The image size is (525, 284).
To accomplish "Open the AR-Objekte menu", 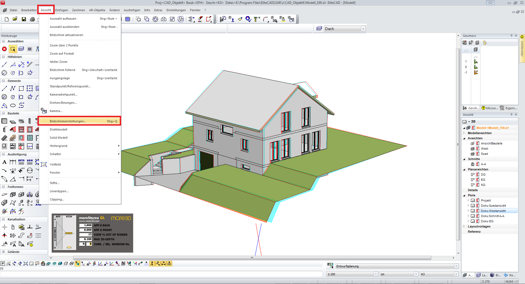I will click(x=97, y=10).
